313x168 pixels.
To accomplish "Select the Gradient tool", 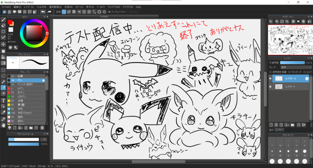I will tap(3, 63).
